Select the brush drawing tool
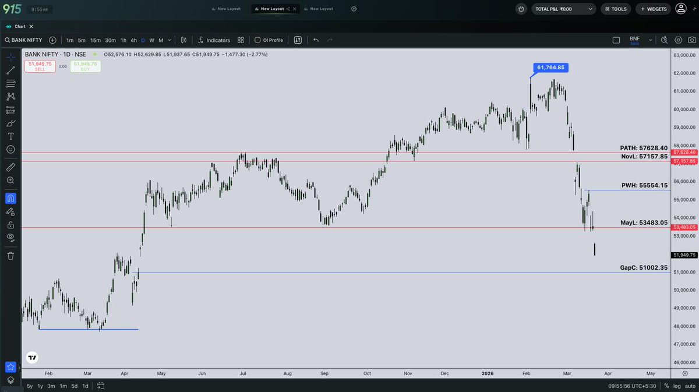699x392 pixels. (10, 123)
